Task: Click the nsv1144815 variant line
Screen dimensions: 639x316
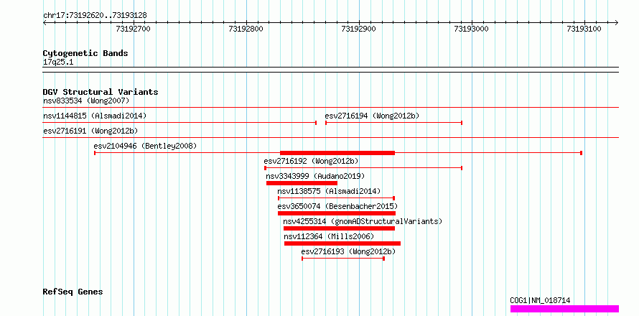Action: (x=179, y=123)
